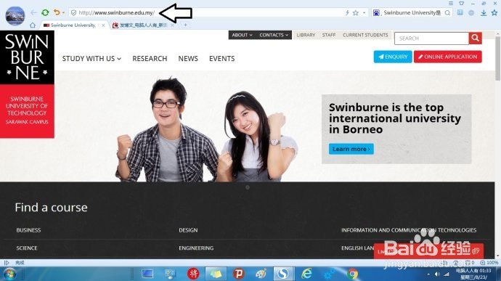Open Google Chrome from the taskbar
The height and width of the screenshot is (281, 501).
[x=352, y=274]
